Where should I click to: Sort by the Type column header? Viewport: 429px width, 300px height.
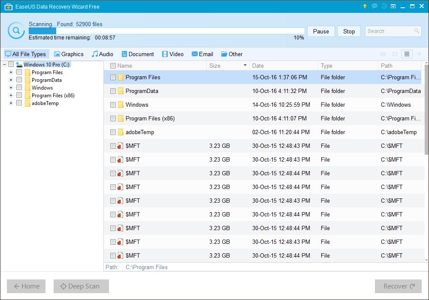click(348, 66)
